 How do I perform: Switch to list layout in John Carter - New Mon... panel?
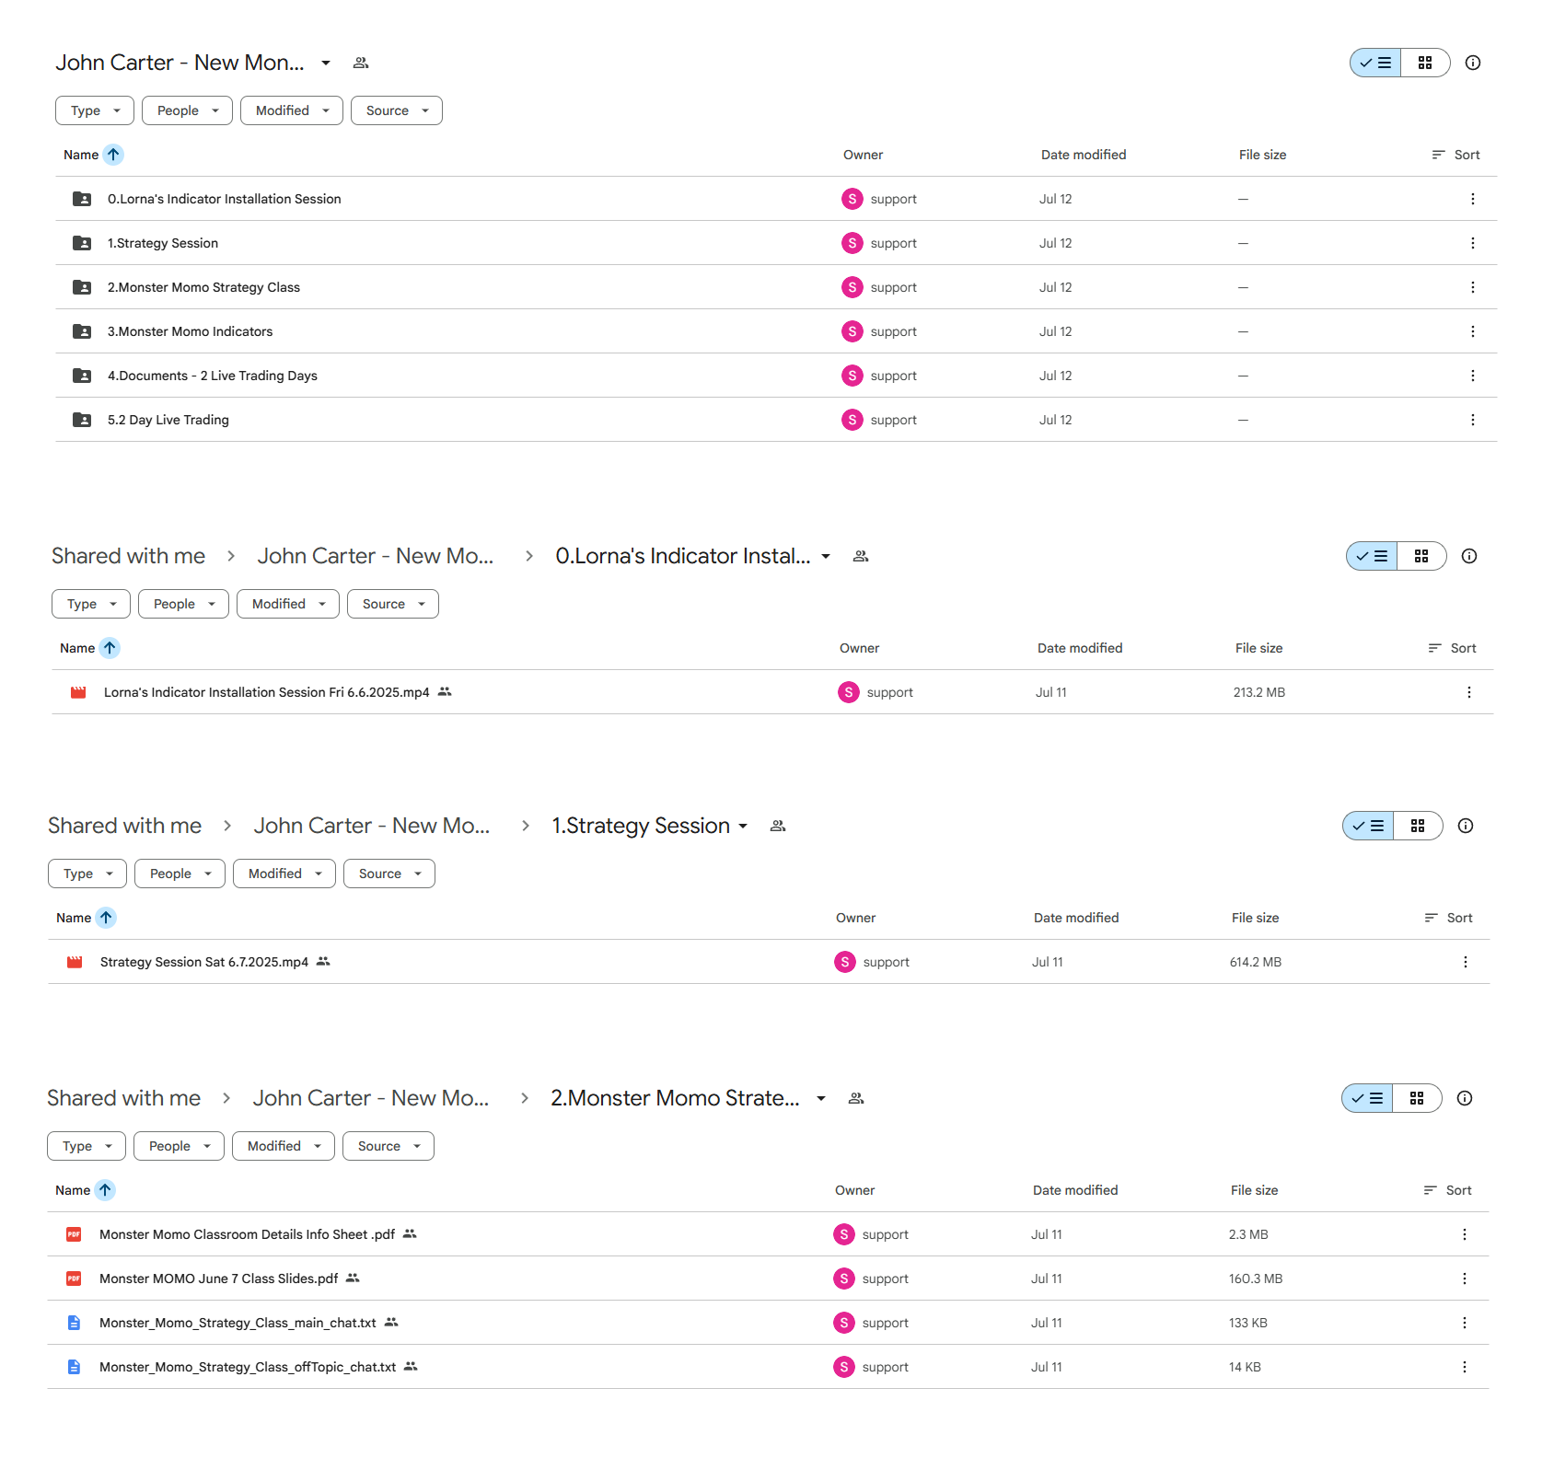click(x=1375, y=63)
